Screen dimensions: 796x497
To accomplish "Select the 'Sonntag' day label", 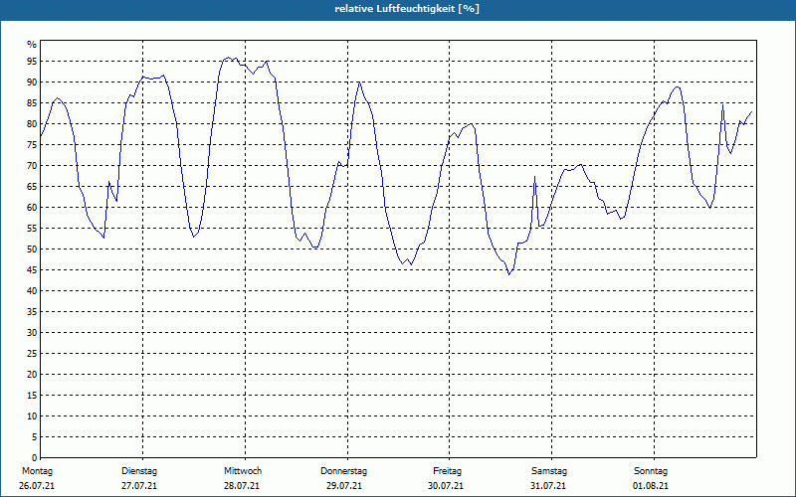I will pos(651,471).
